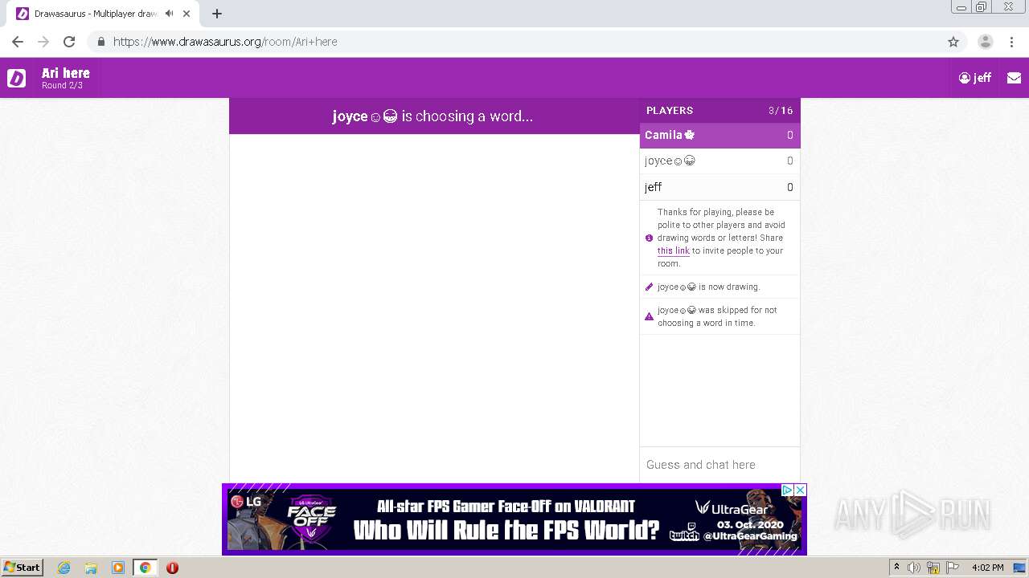
Task: Click 'joyce is now drawing' chat message
Action: tap(719, 287)
